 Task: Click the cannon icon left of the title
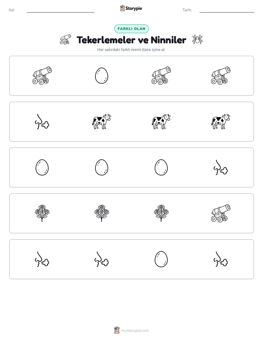[65, 39]
